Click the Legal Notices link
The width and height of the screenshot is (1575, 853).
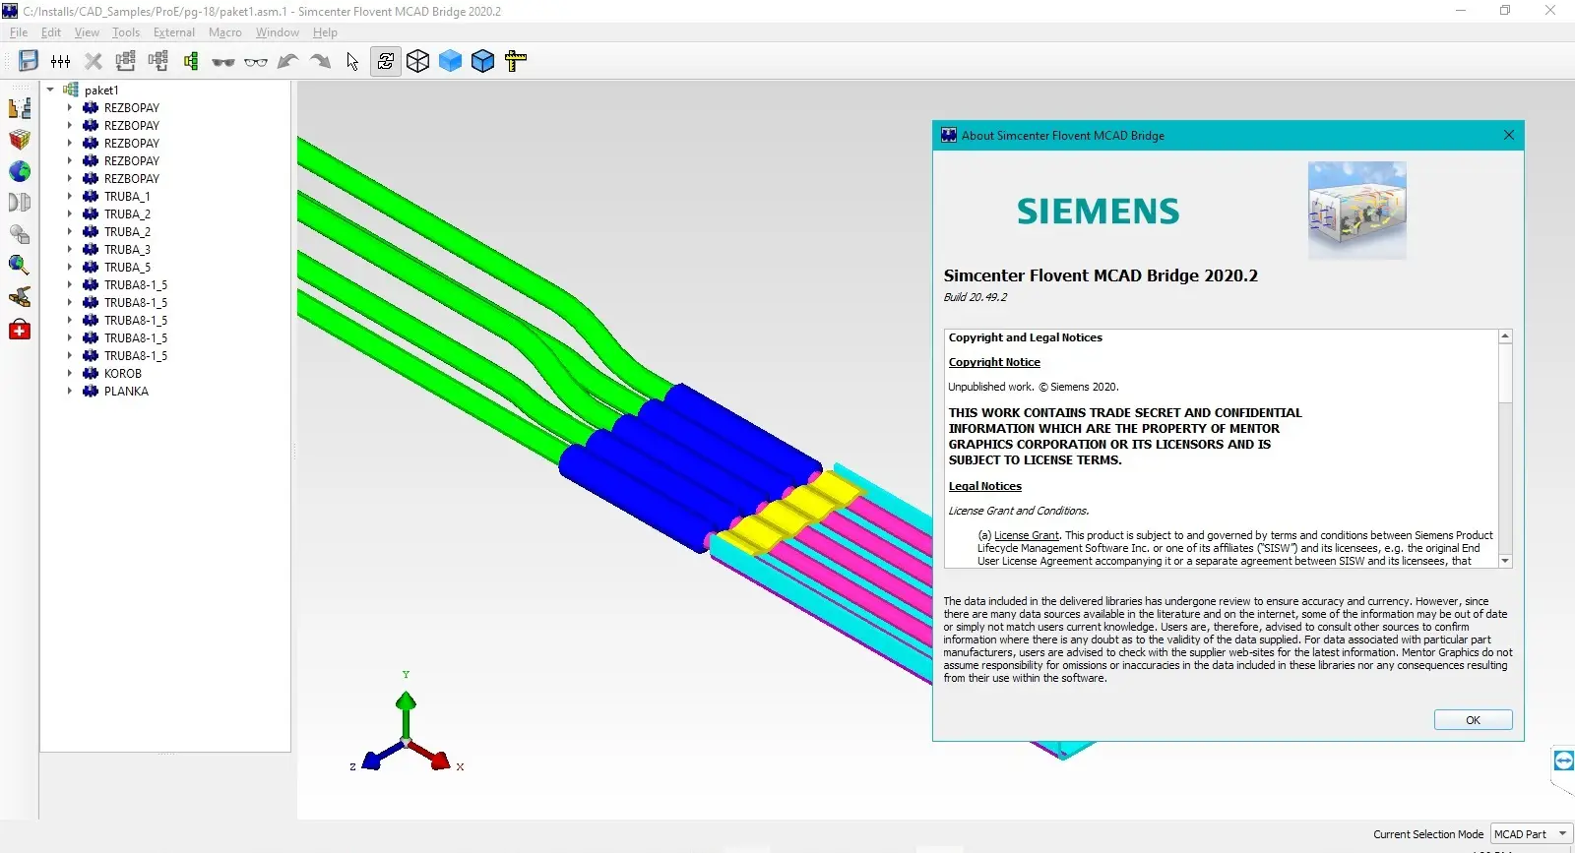(x=985, y=486)
